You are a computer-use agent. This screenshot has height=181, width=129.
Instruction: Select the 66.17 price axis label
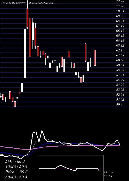pyautogui.click(x=120, y=31)
